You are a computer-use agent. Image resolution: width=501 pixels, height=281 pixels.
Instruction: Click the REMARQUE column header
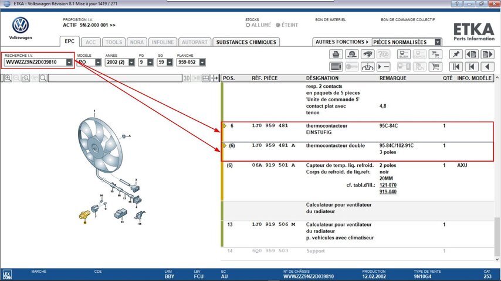[x=392, y=78]
